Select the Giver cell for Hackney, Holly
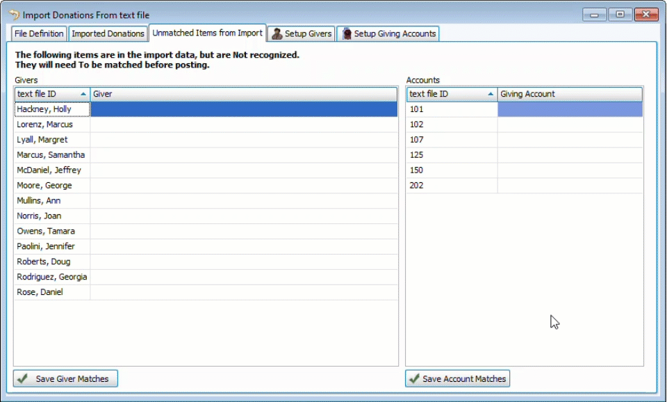667x402 pixels. 243,109
